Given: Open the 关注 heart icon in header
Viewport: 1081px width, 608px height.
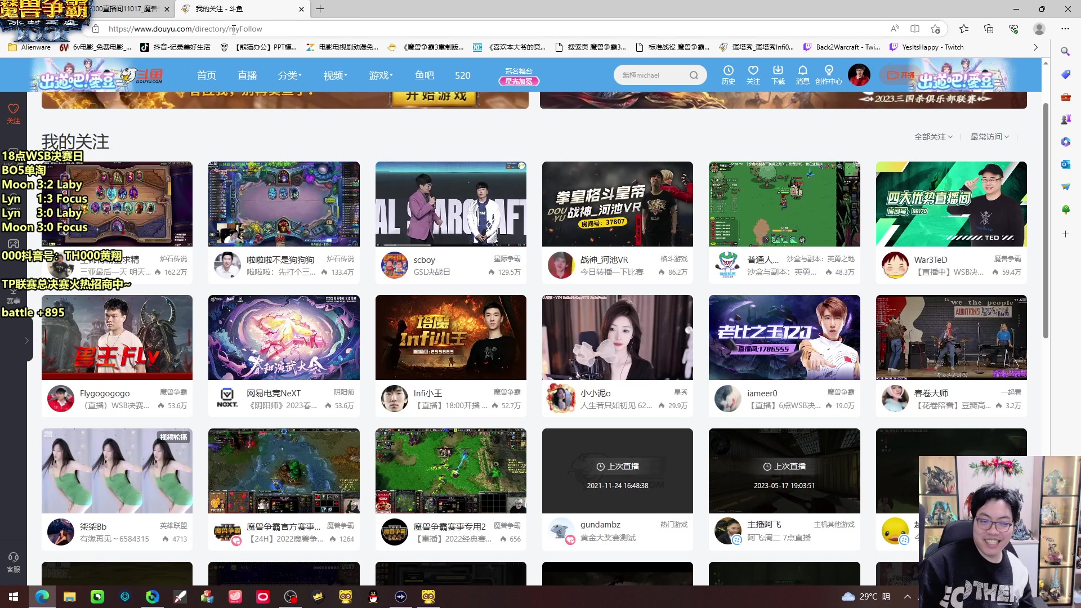Looking at the screenshot, I should 753,74.
